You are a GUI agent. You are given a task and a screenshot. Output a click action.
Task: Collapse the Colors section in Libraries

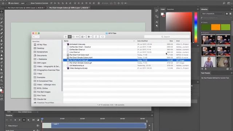click(x=202, y=23)
